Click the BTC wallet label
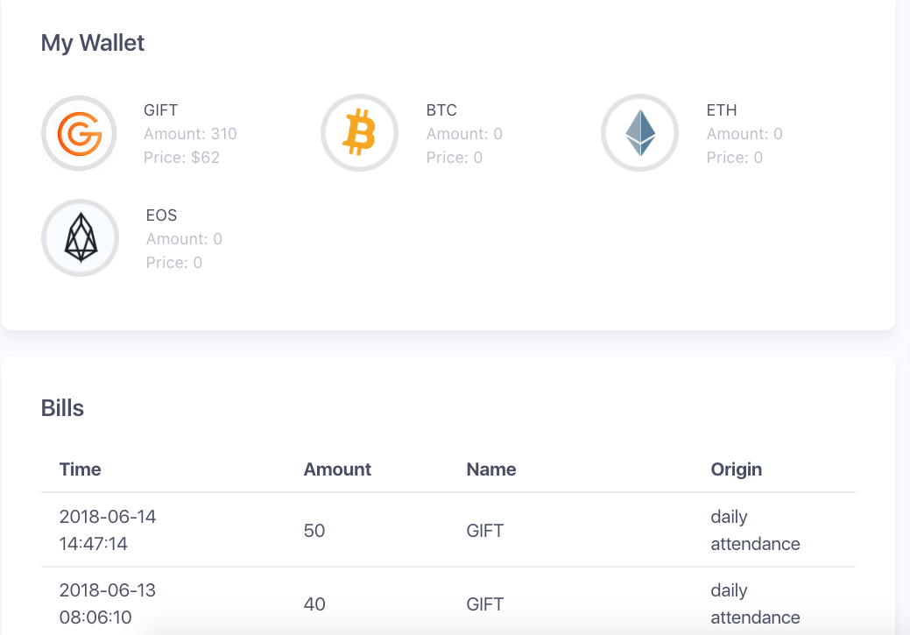The image size is (910, 635). (x=441, y=110)
